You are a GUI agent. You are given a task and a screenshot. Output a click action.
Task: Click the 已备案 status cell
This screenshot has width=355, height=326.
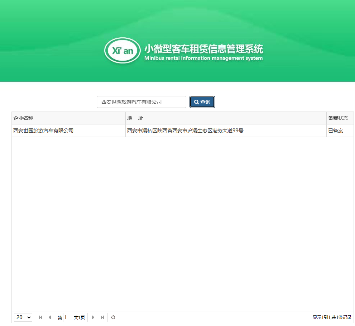pos(340,131)
